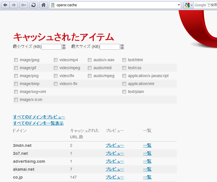Go back with the left arrow button
Screen dimensions: 217x182
click(5, 5)
